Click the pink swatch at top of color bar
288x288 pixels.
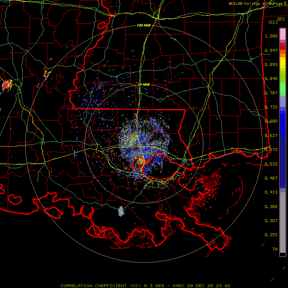(x=283, y=34)
